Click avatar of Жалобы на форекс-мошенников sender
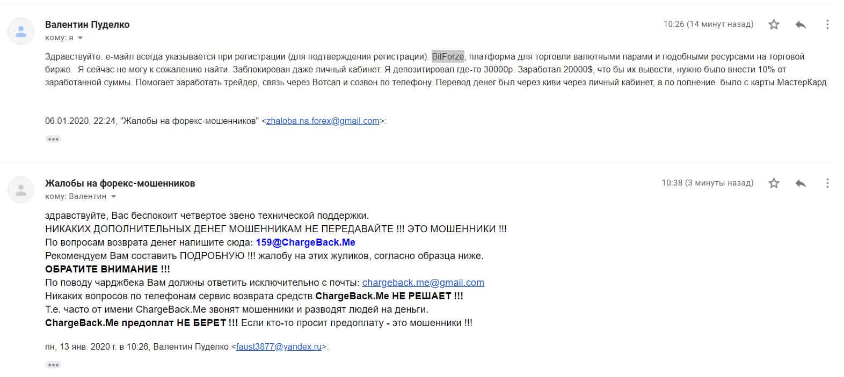 21,190
